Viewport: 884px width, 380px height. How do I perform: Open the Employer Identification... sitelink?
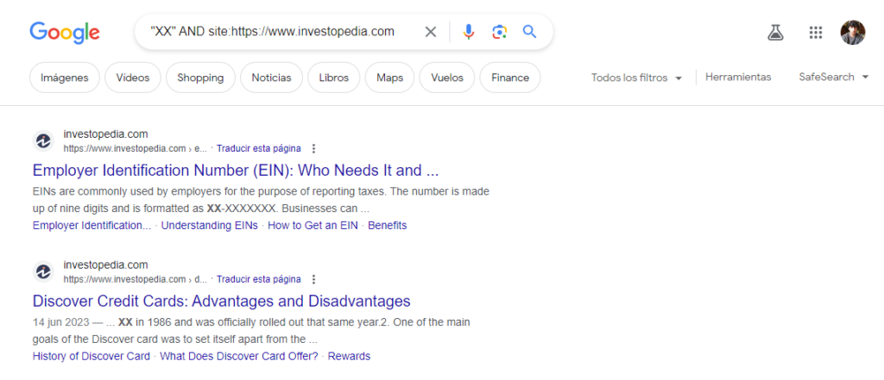coord(92,226)
